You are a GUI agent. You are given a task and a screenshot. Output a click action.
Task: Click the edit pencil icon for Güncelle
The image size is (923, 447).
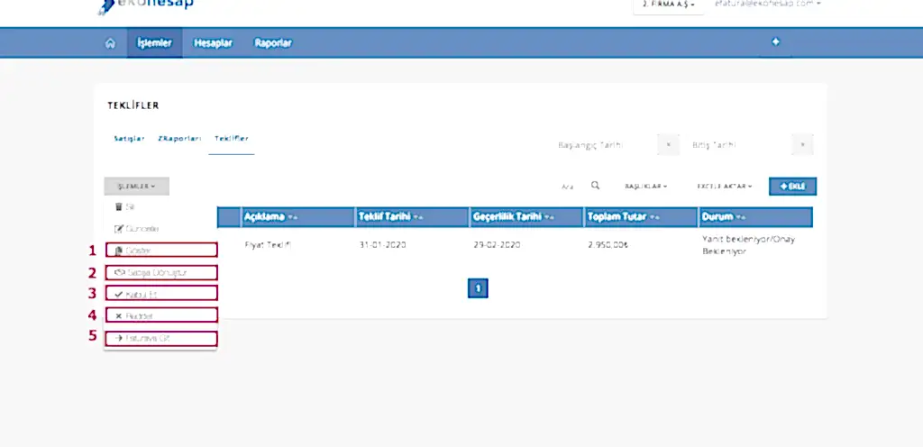click(x=118, y=229)
